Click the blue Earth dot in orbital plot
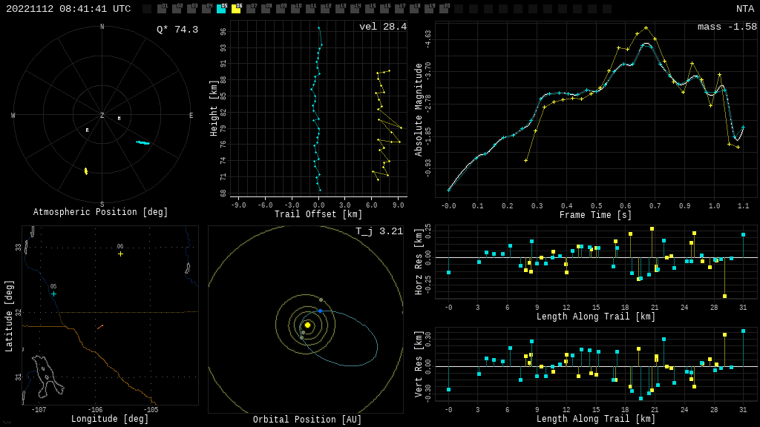This screenshot has height=427, width=760. 320,311
